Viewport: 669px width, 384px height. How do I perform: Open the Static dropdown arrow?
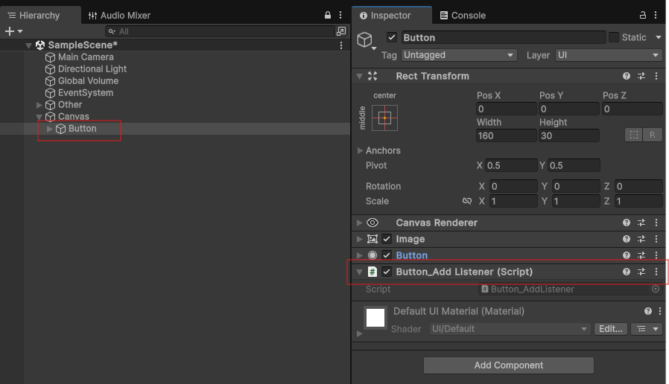click(659, 37)
